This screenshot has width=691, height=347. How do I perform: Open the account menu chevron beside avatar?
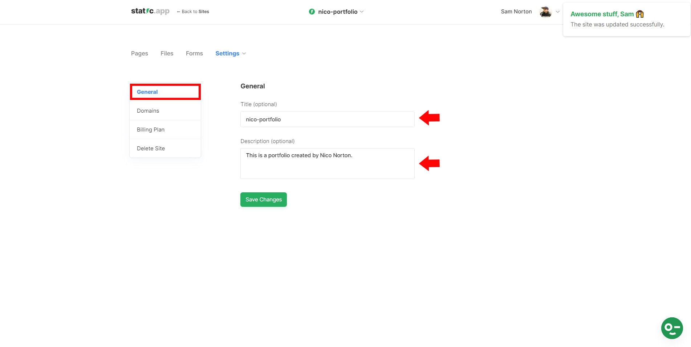tap(558, 12)
